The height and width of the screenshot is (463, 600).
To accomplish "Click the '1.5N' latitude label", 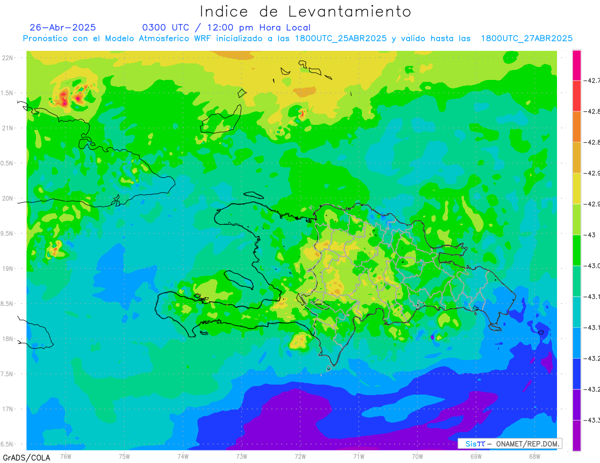I will (8, 93).
